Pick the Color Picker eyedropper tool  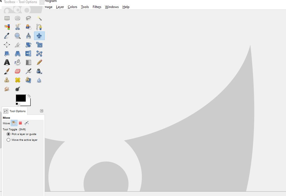click(x=7, y=36)
